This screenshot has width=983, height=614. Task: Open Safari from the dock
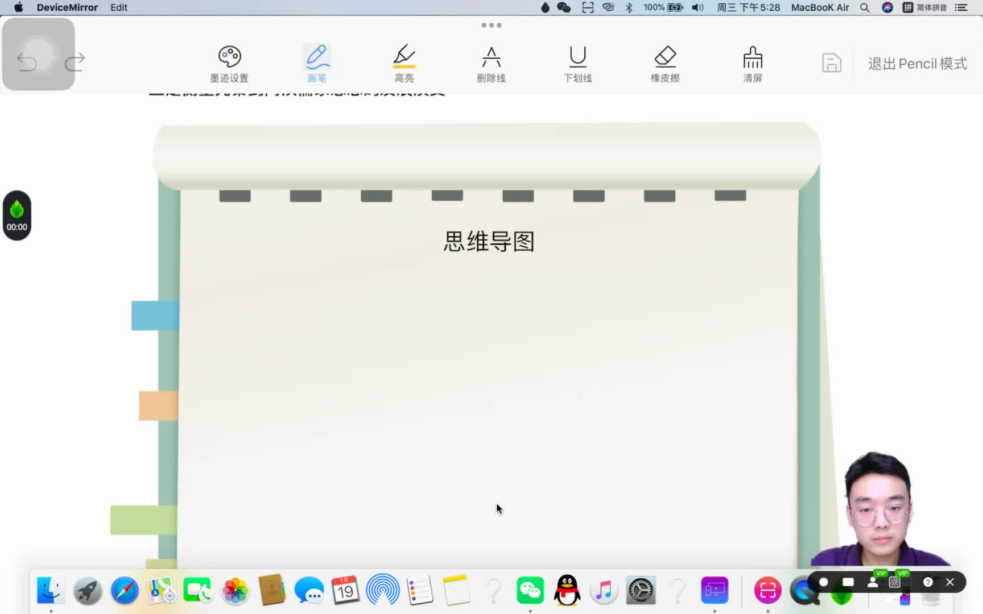click(125, 590)
